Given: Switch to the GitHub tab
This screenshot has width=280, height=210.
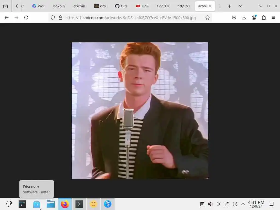Looking at the screenshot, I should point(122,6).
